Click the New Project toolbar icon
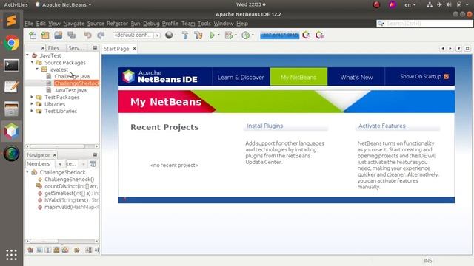474x266 pixels. [45, 35]
